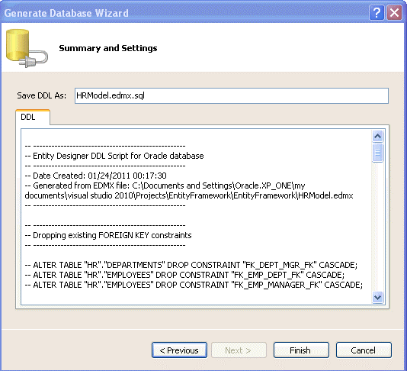Click the scroll down arrow in the DDL pane
Image resolution: width=407 pixels, height=371 pixels.
tap(378, 297)
